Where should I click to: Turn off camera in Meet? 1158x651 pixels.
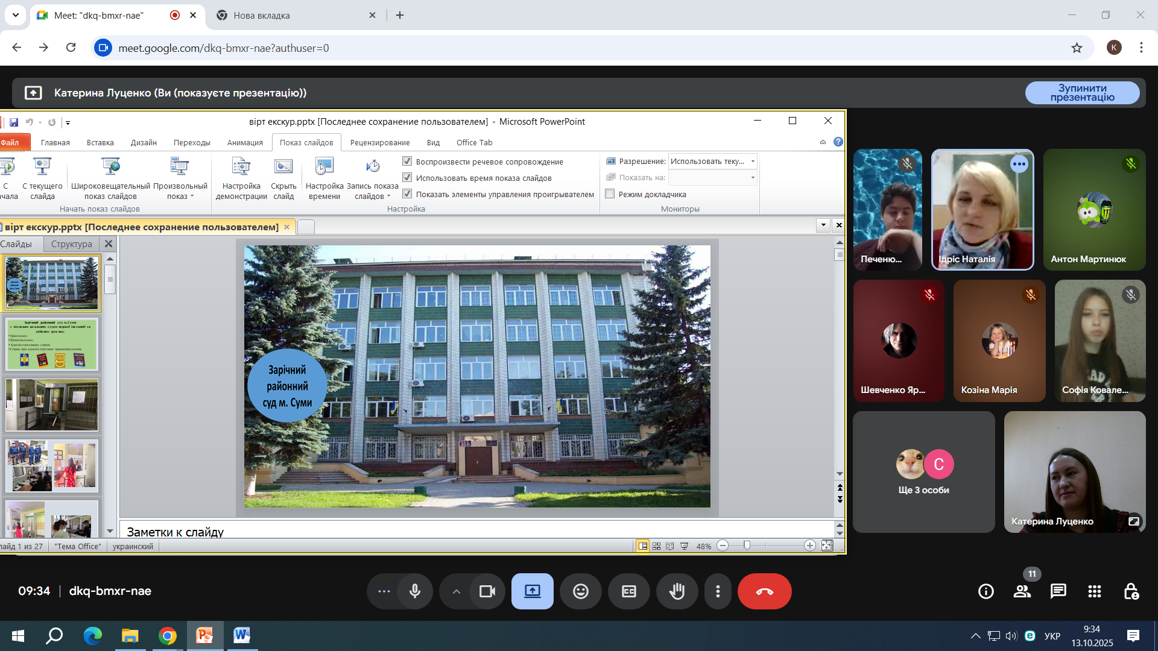pos(487,591)
